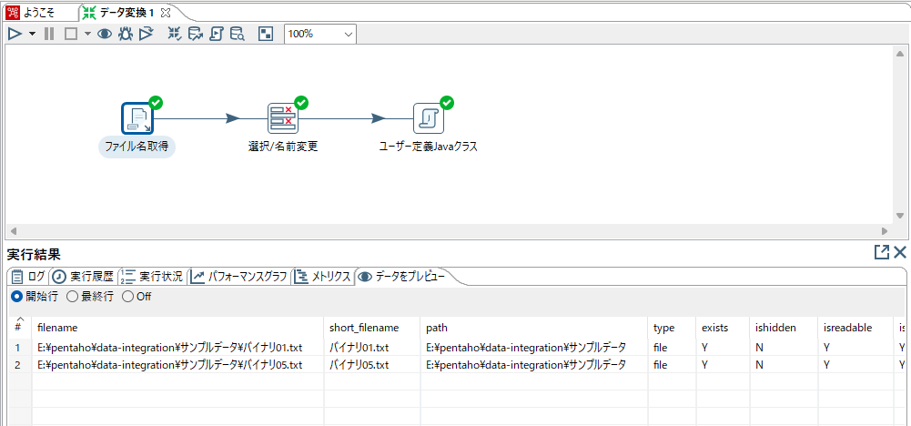Open the 実行履歴 tab
This screenshot has height=426, width=911.
[84, 277]
